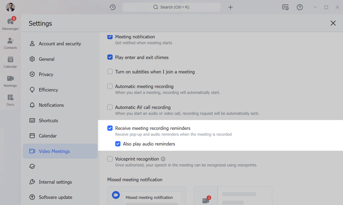Screen dimensions: 343x205
Task: Click the user profile avatar
Action: coord(10,7)
